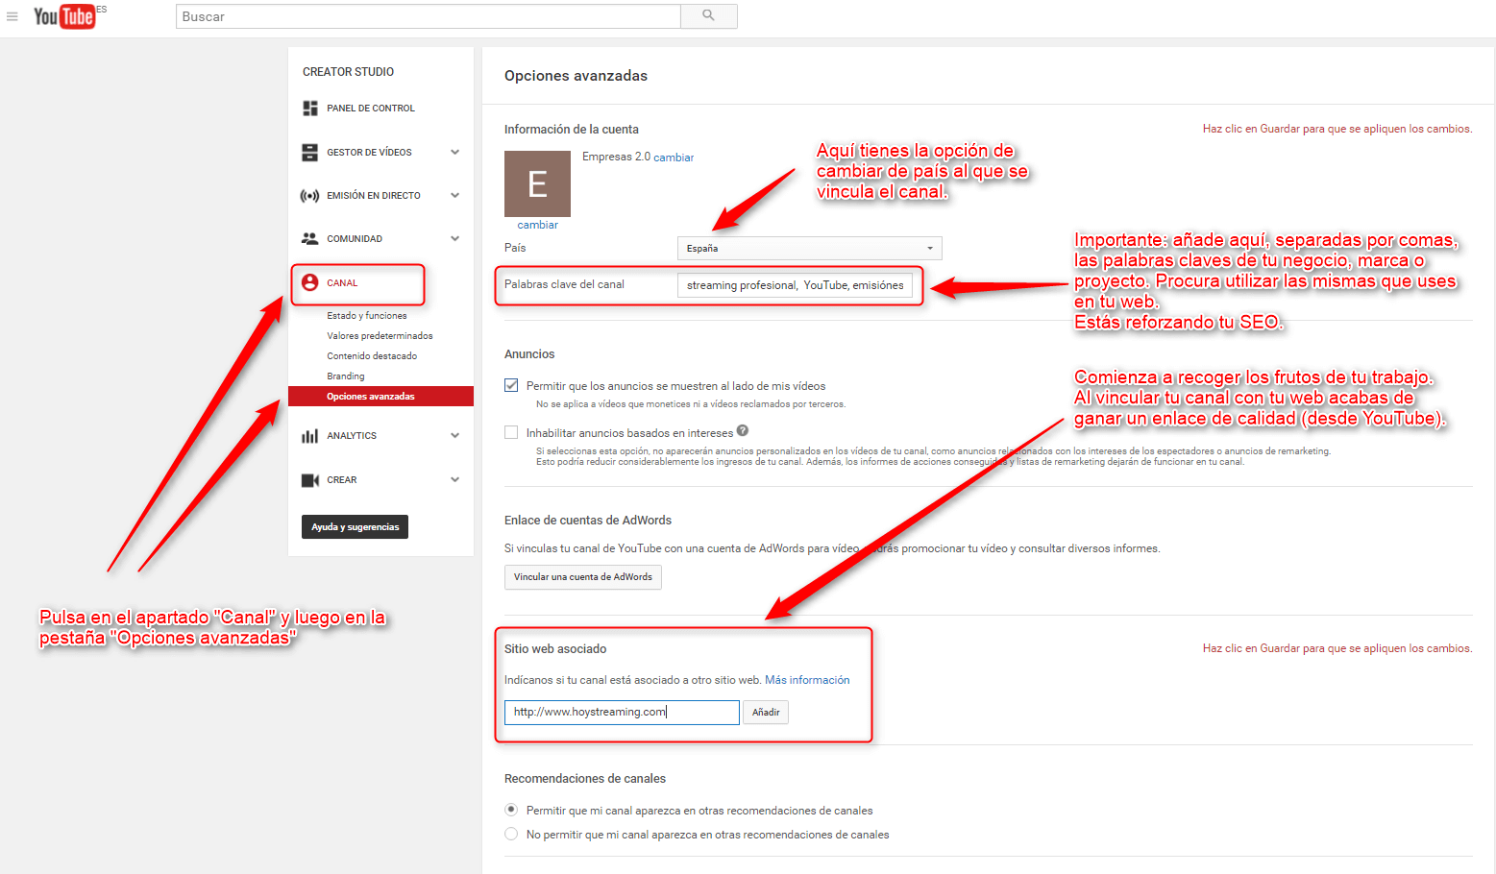The image size is (1496, 874).
Task: Open Panel de control menu item
Action: tap(371, 109)
